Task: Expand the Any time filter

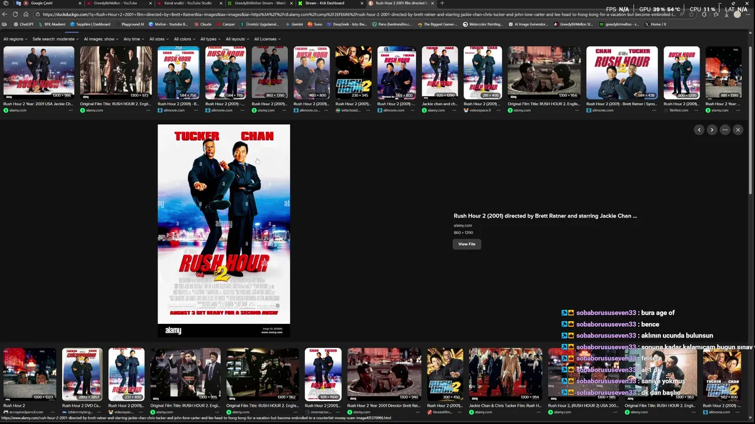Action: (x=134, y=39)
